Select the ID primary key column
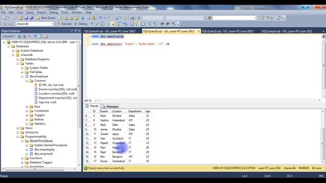Image resolution: width=326 pixels, height=183 pixels. tap(51, 85)
